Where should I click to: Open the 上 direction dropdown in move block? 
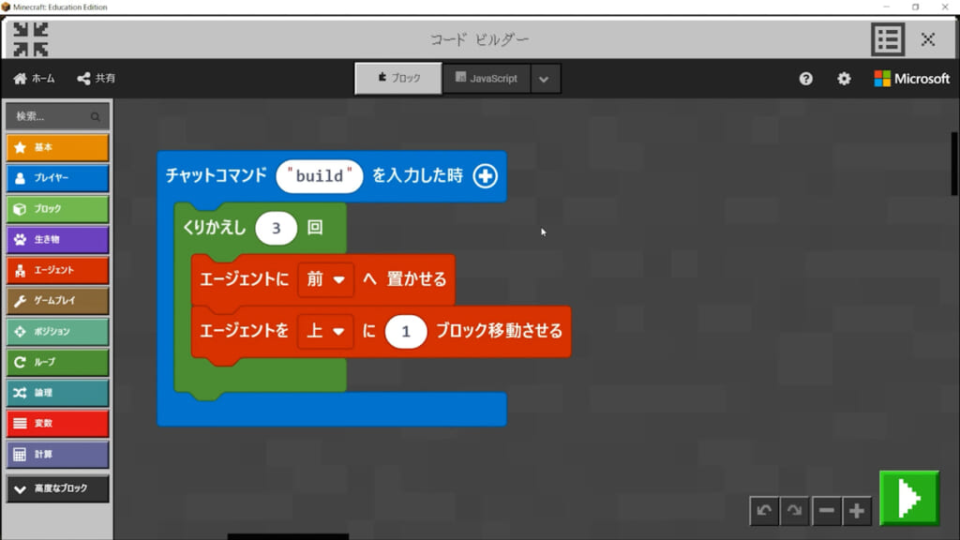tap(325, 331)
